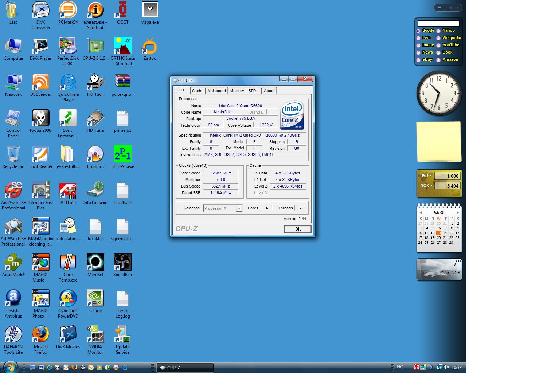Open the MemSet desktop icon
Image resolution: width=551 pixels, height=373 pixels.
pos(95,263)
